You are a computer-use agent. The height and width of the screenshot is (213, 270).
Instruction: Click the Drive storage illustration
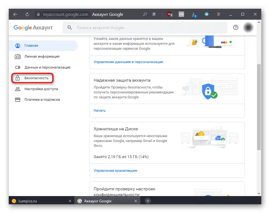(x=209, y=137)
